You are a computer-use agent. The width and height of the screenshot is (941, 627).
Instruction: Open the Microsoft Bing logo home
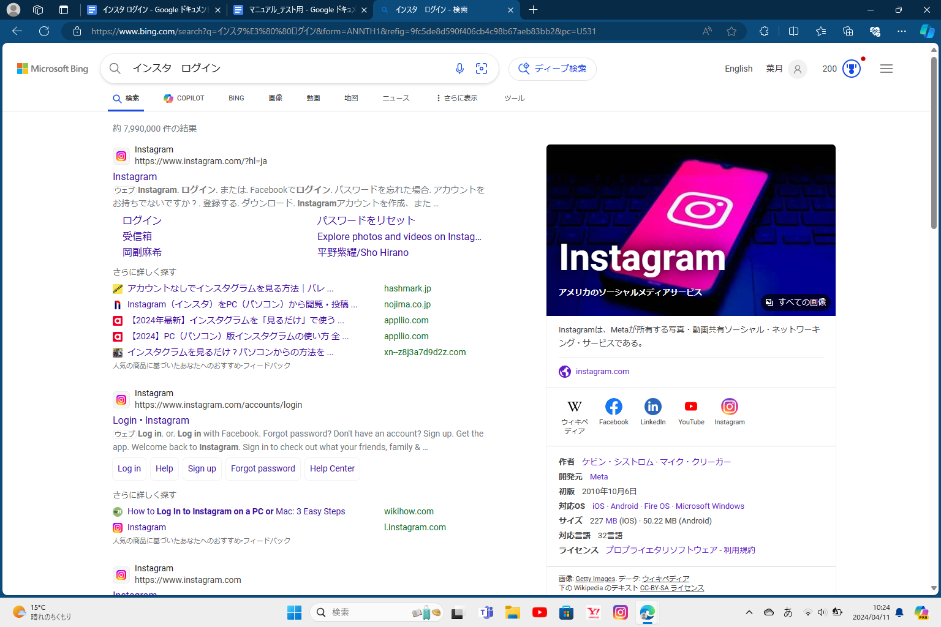coord(53,69)
